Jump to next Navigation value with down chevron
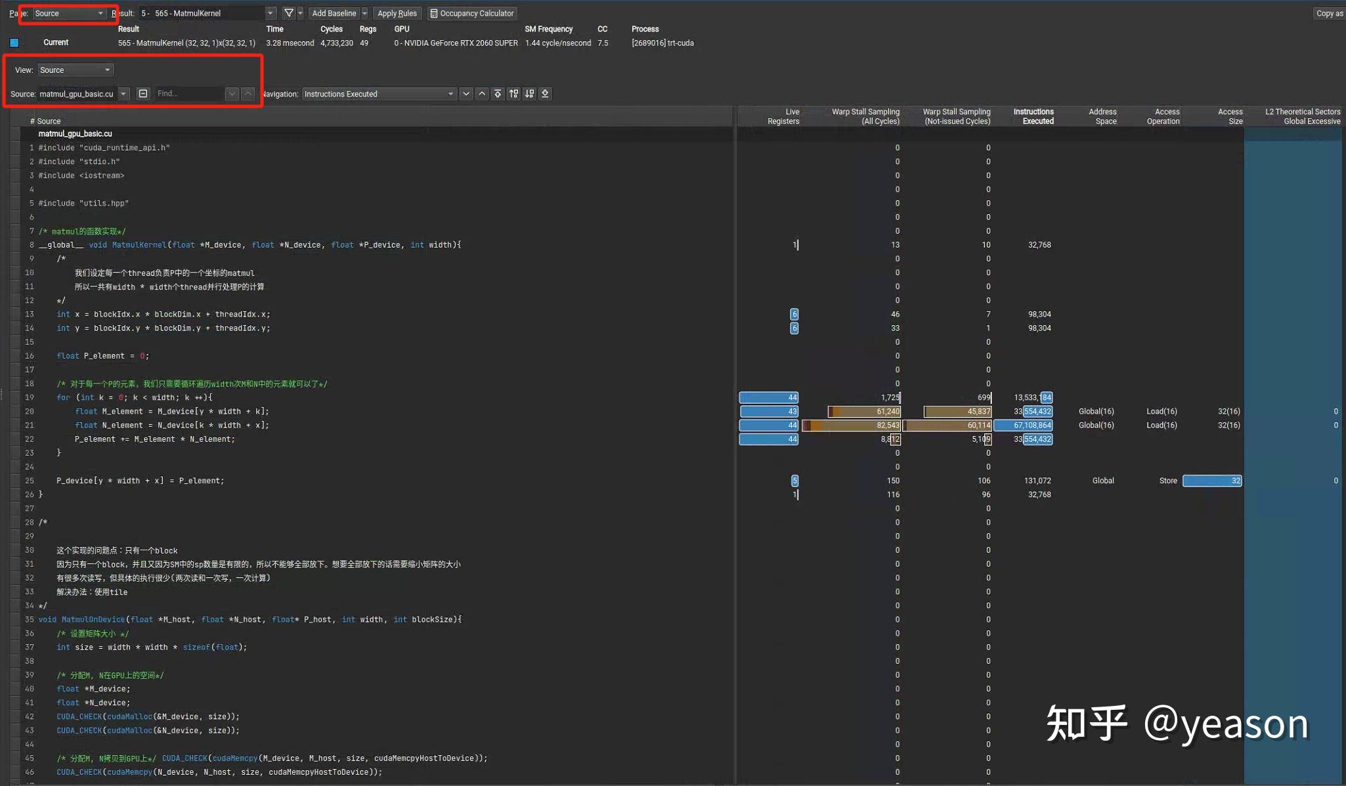 pyautogui.click(x=466, y=94)
